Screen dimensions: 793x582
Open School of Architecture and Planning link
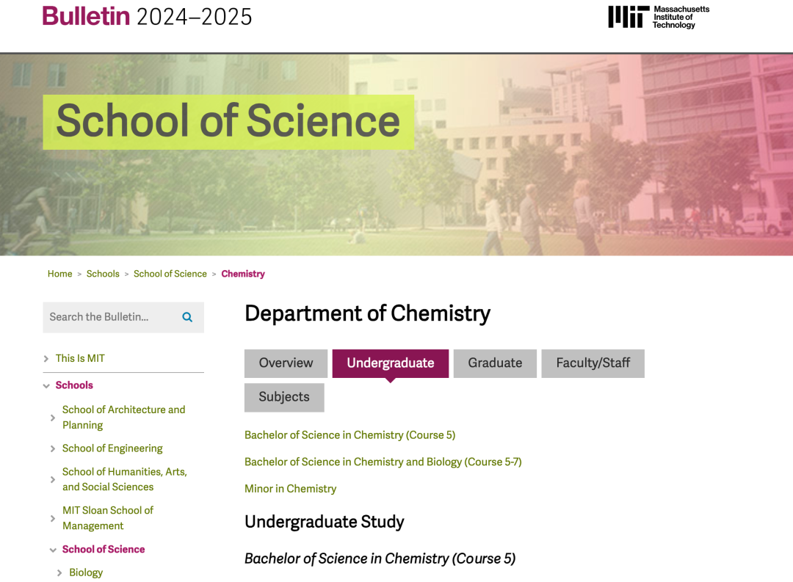tap(124, 417)
